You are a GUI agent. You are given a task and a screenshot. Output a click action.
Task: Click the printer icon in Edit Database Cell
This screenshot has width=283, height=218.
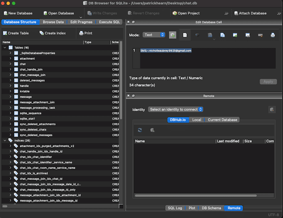pos(273,35)
